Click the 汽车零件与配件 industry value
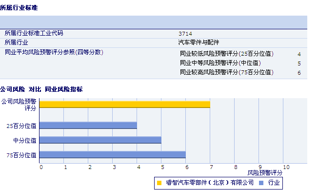 [199, 42]
